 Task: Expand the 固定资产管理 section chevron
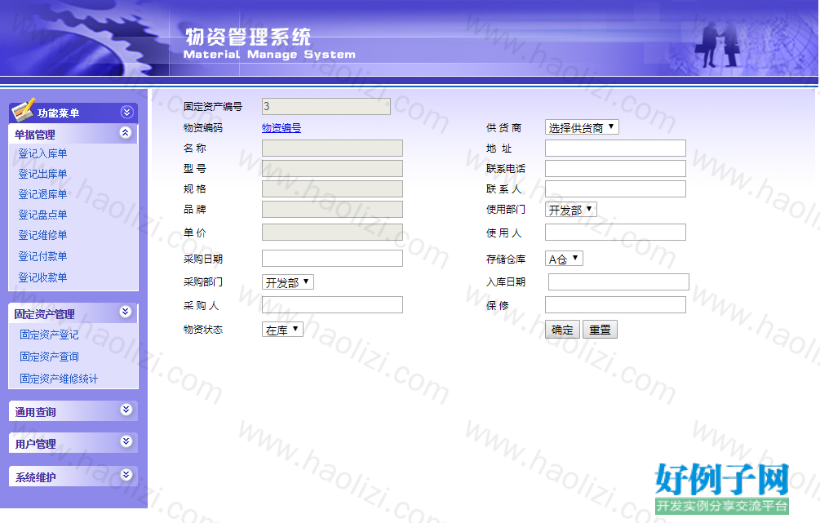click(126, 312)
